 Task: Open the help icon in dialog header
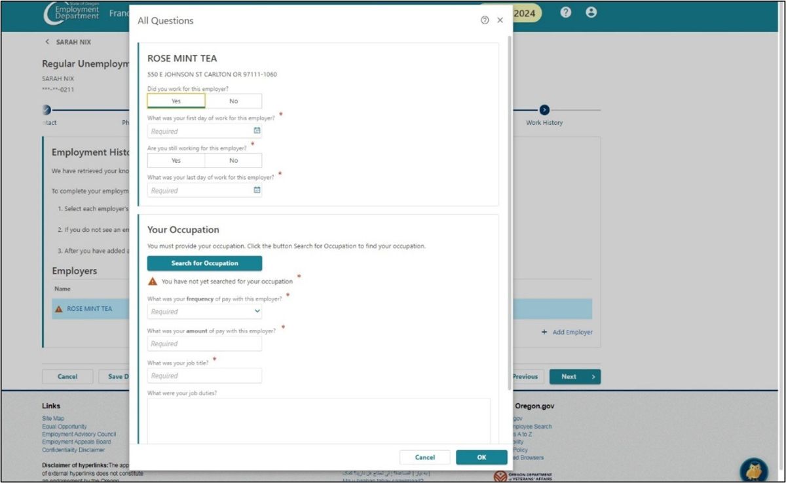click(485, 20)
